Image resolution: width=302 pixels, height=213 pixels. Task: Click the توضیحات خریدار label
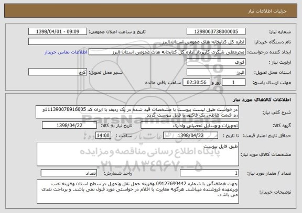[275, 192]
